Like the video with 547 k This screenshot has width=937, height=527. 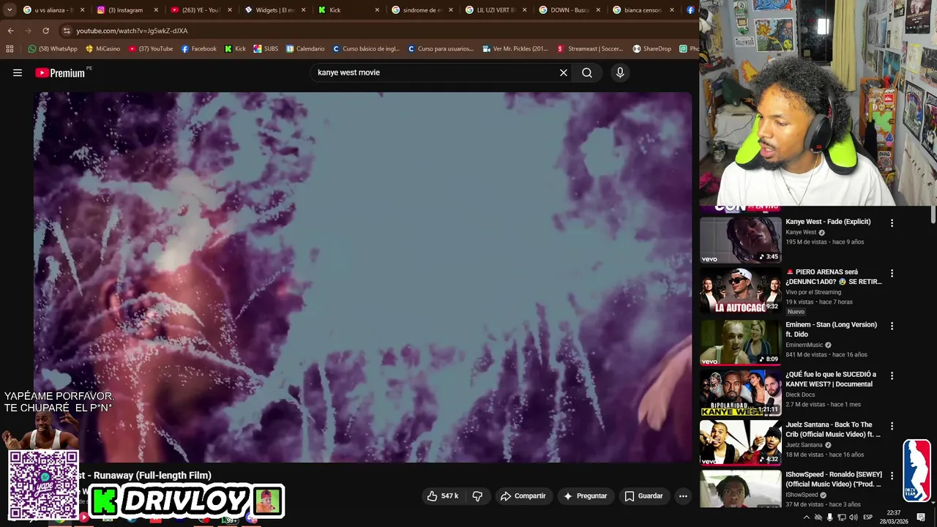[443, 496]
